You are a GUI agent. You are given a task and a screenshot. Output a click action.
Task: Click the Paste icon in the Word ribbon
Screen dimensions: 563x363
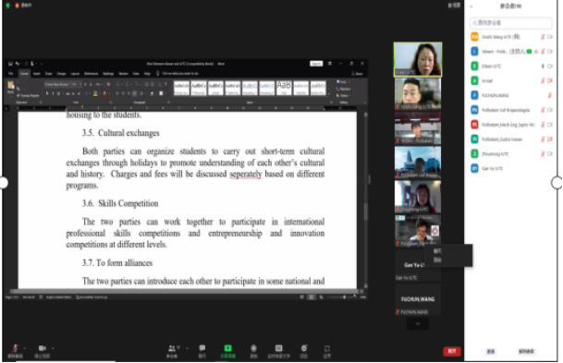pyautogui.click(x=11, y=87)
